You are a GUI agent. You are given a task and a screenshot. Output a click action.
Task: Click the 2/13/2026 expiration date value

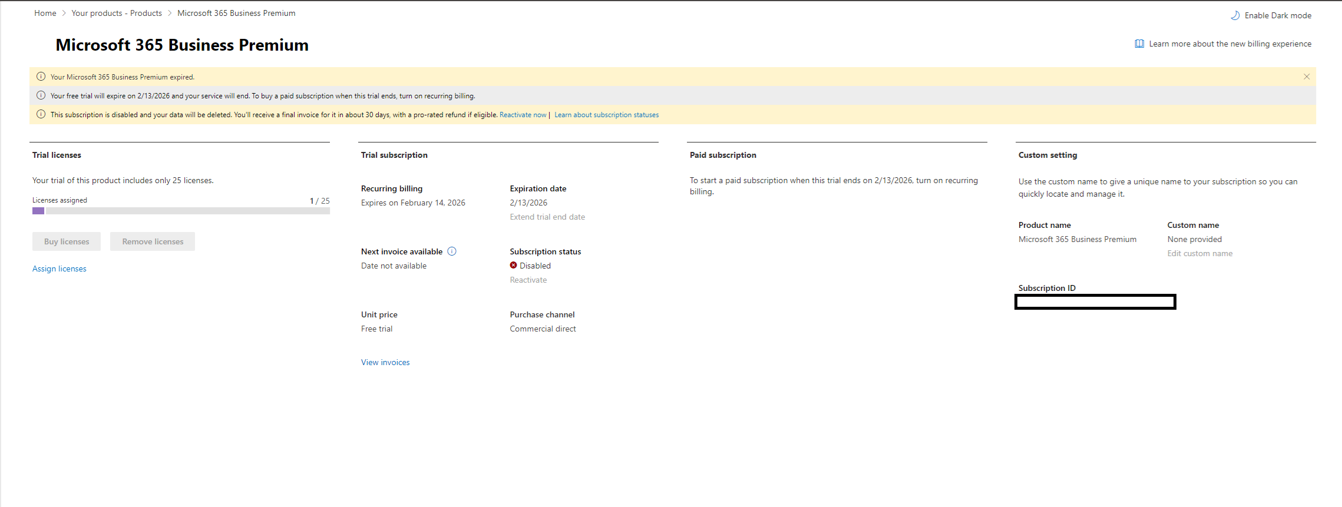528,203
